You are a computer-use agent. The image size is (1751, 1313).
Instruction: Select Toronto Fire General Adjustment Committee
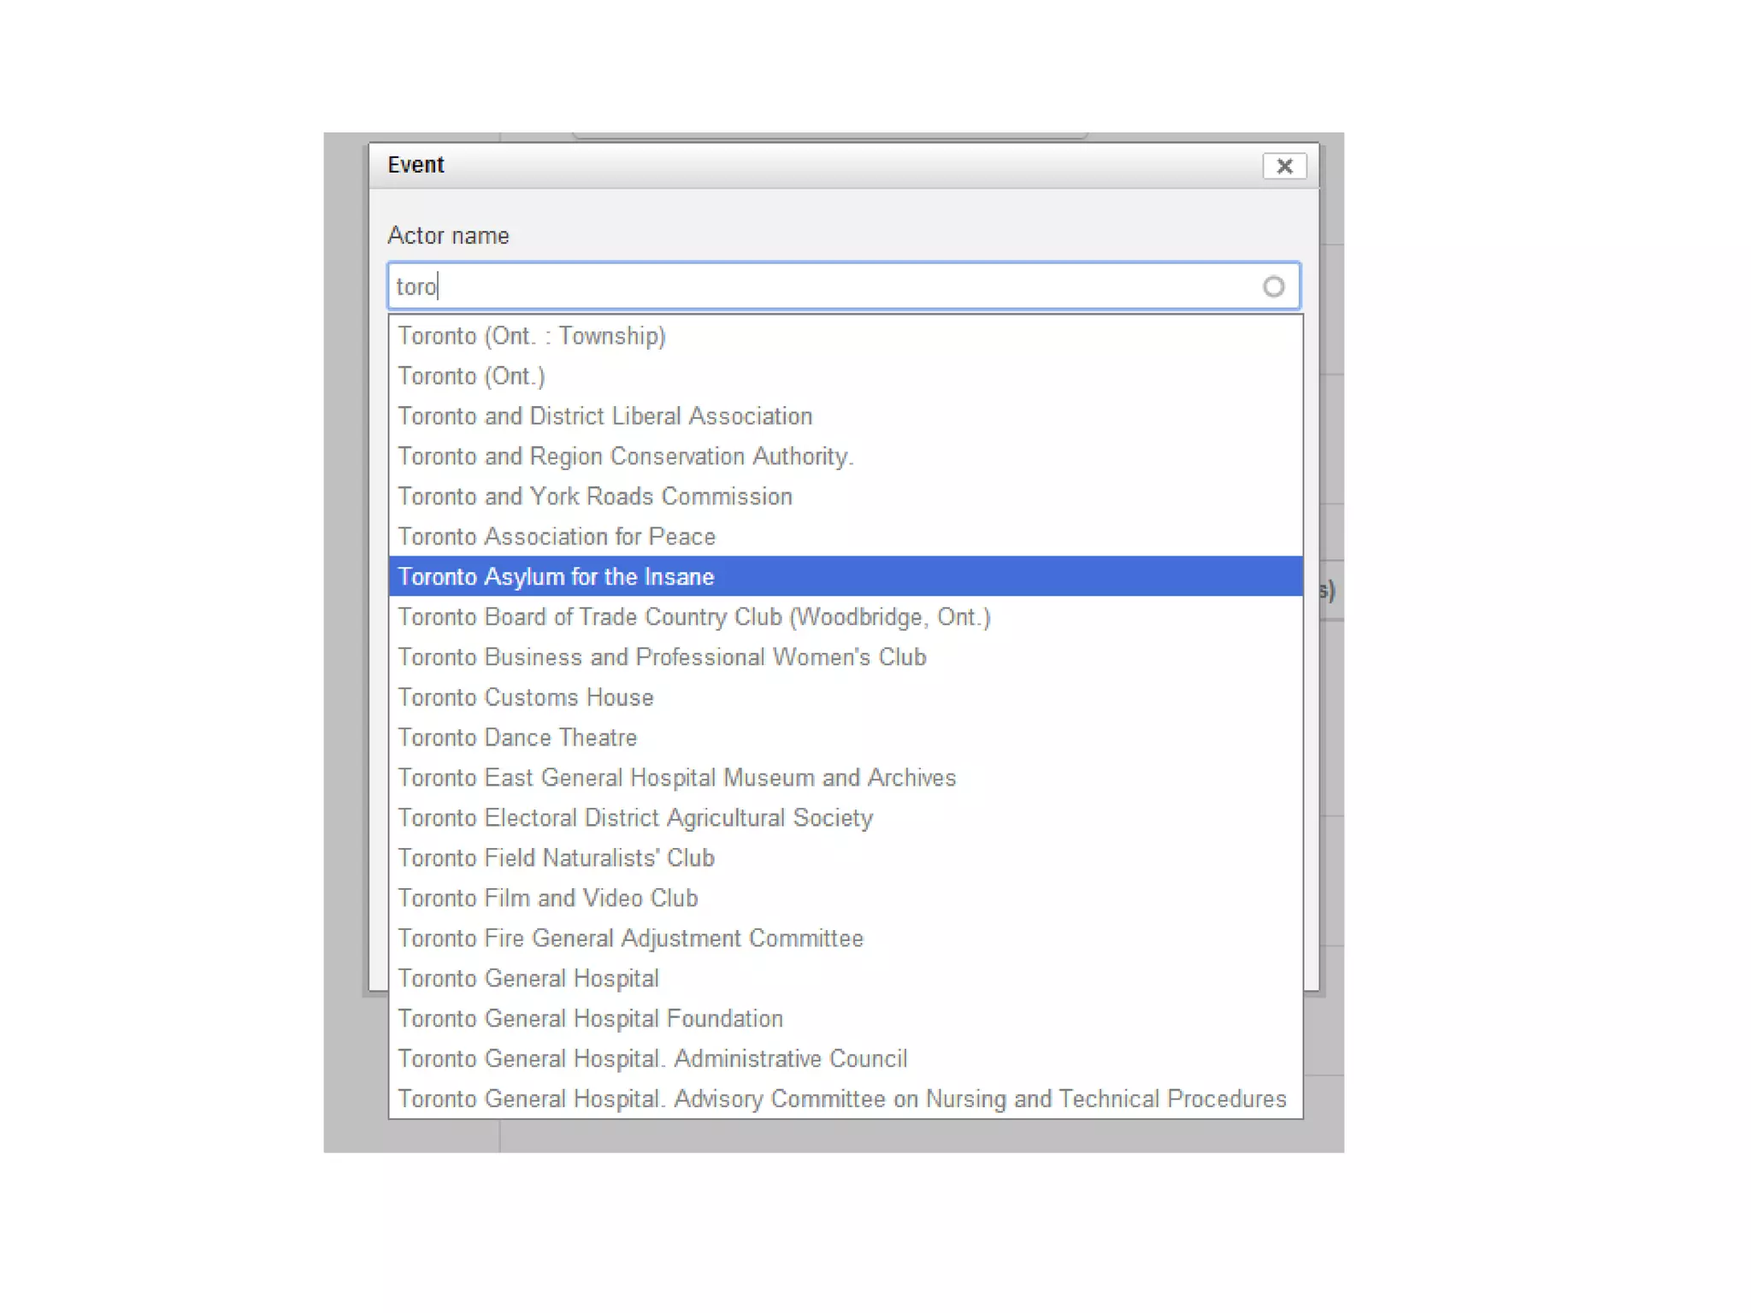[630, 939]
